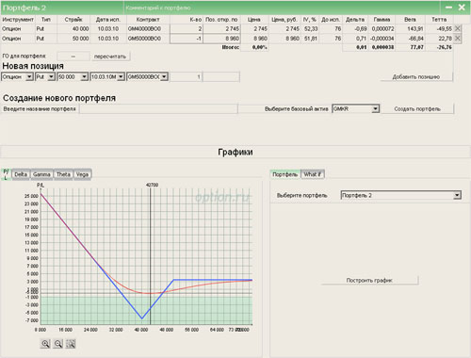Click Создать портфель button
This screenshot has height=358, width=471.
point(417,109)
